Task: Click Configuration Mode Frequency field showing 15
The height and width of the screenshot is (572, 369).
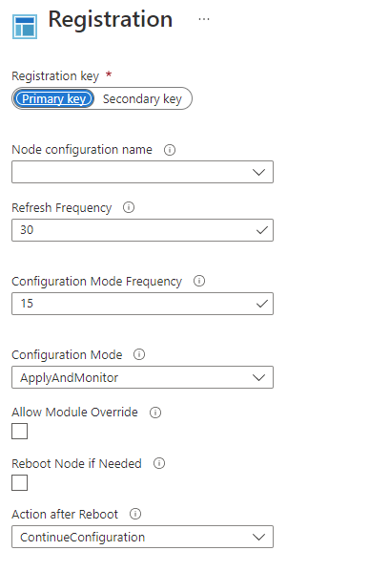Action: (142, 304)
